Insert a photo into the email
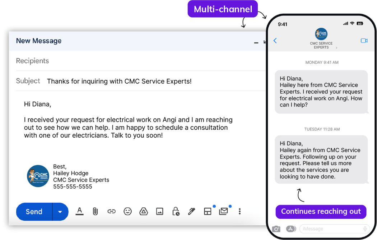This screenshot has height=240, width=377. pyautogui.click(x=160, y=212)
